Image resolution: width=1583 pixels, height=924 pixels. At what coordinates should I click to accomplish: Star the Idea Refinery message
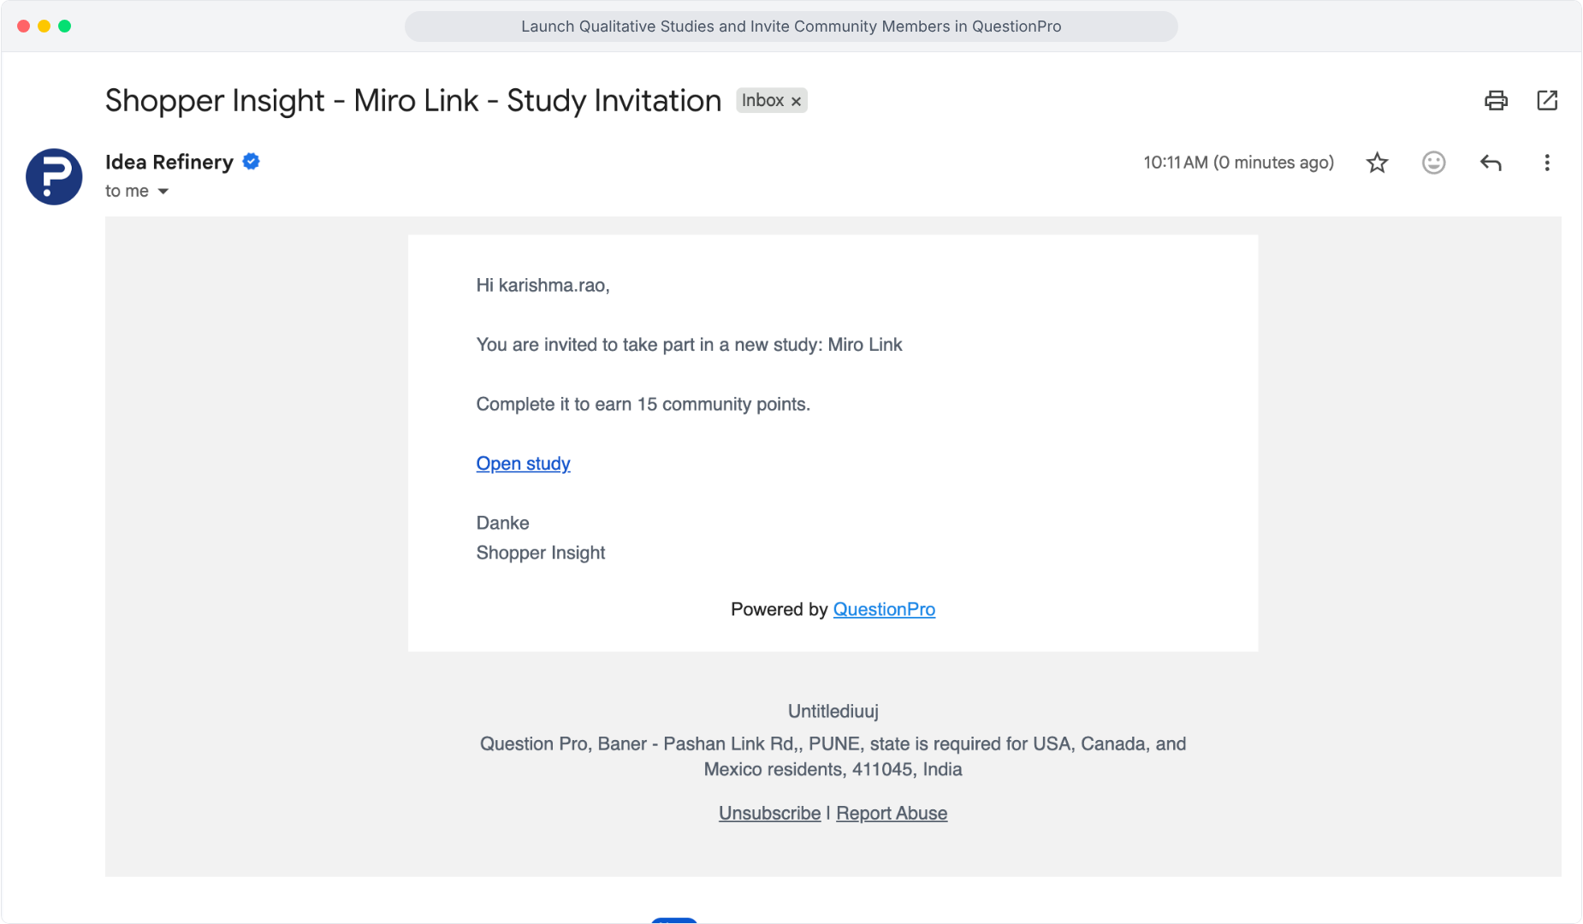coord(1377,163)
